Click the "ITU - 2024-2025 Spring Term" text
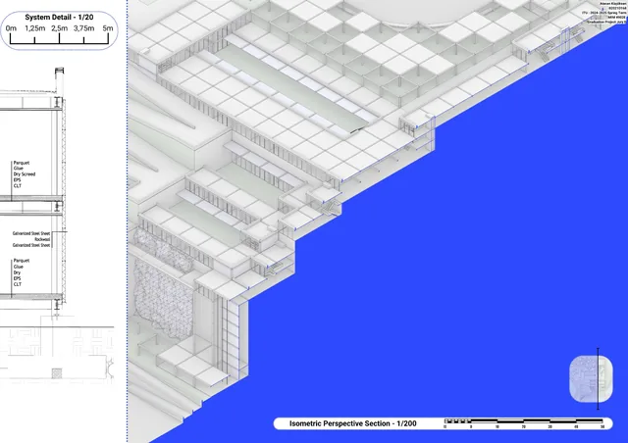The image size is (628, 443). pyautogui.click(x=604, y=13)
